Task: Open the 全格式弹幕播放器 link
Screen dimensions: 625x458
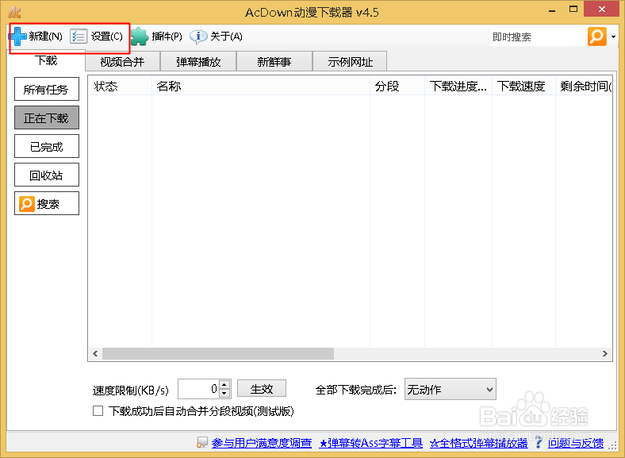Action: [479, 443]
